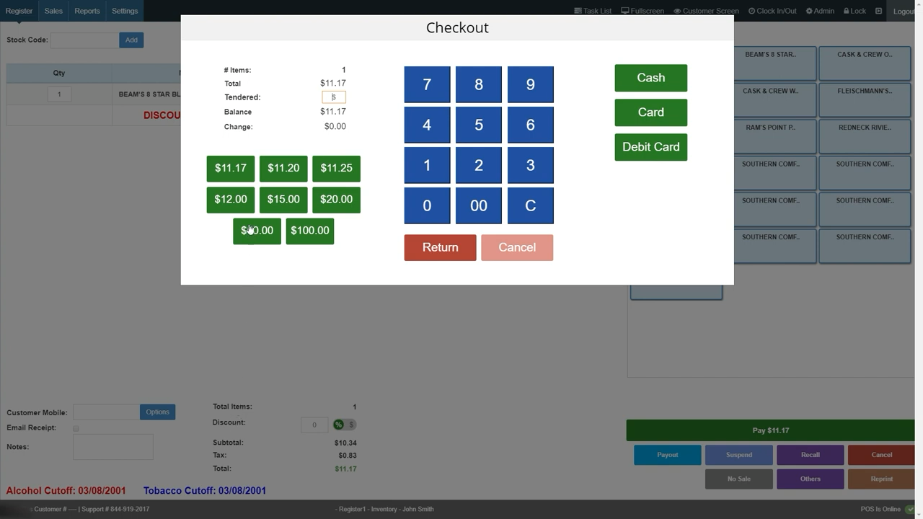The height and width of the screenshot is (519, 923).
Task: Select the $11.17 exact amount button
Action: pyautogui.click(x=231, y=168)
